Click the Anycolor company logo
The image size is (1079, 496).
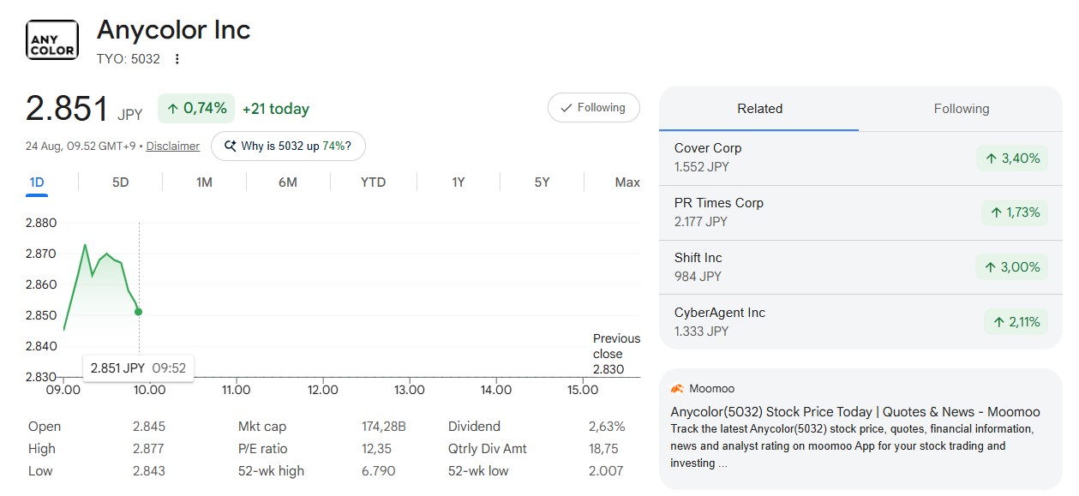[x=52, y=40]
